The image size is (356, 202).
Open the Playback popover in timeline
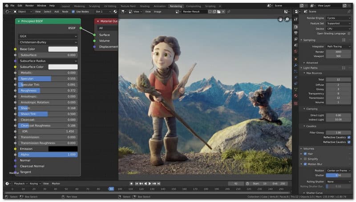coord(20,183)
